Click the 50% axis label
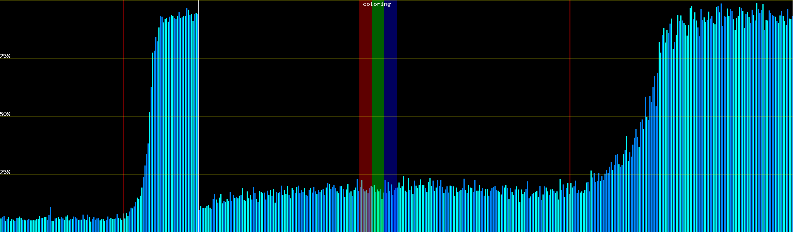The height and width of the screenshot is (232, 793). pos(5,114)
